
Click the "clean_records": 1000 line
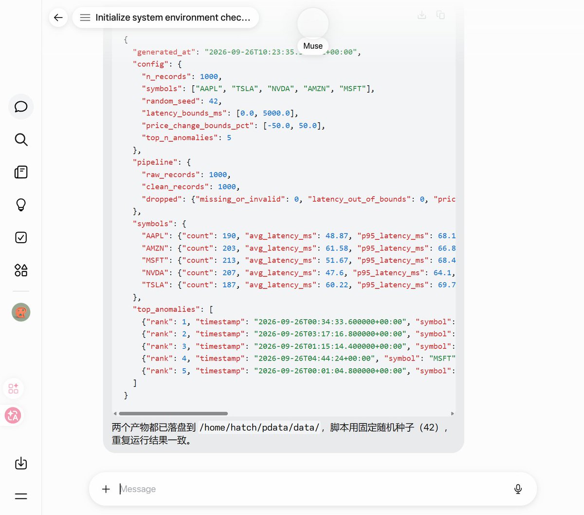click(x=191, y=187)
